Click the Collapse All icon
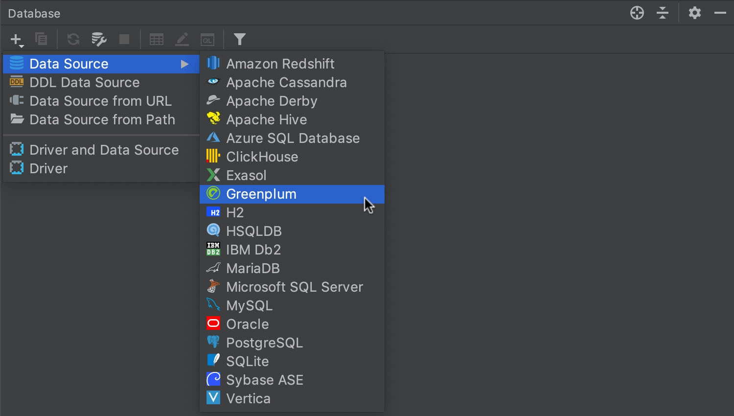734x416 pixels. pyautogui.click(x=663, y=13)
